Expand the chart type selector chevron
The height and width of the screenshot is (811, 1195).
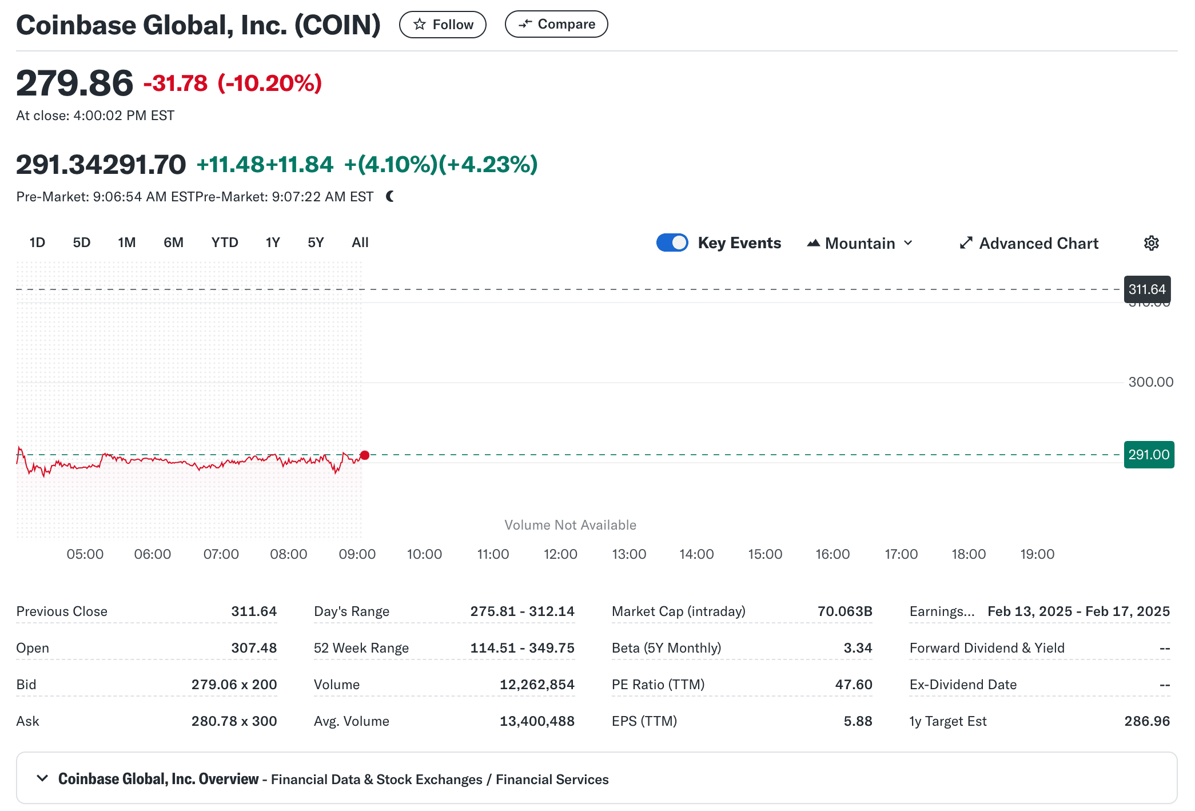[909, 243]
